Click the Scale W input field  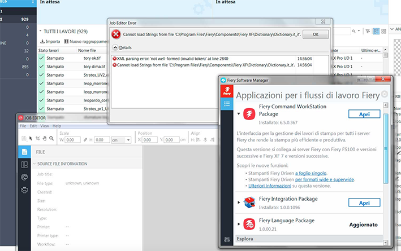[72, 140]
